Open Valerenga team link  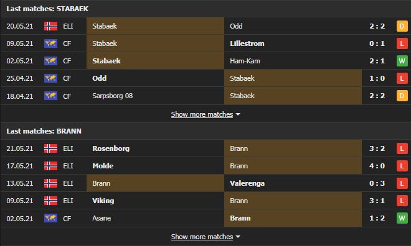247,183
